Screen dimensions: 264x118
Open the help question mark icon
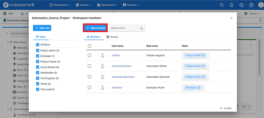[x=251, y=5]
